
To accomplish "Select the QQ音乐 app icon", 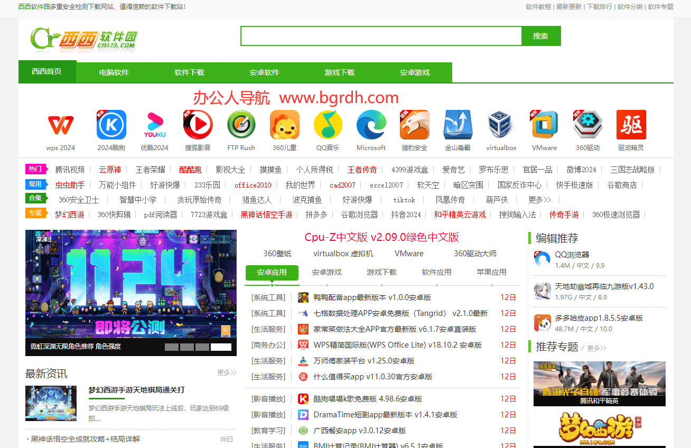I will tap(328, 125).
